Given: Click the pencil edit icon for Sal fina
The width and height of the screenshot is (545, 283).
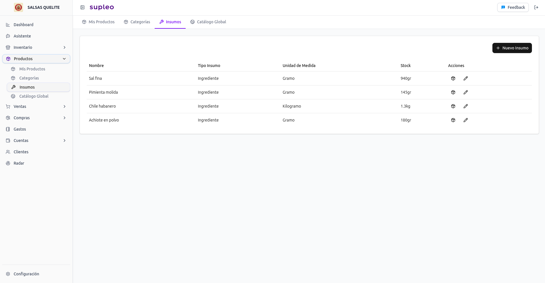Looking at the screenshot, I should [x=465, y=78].
